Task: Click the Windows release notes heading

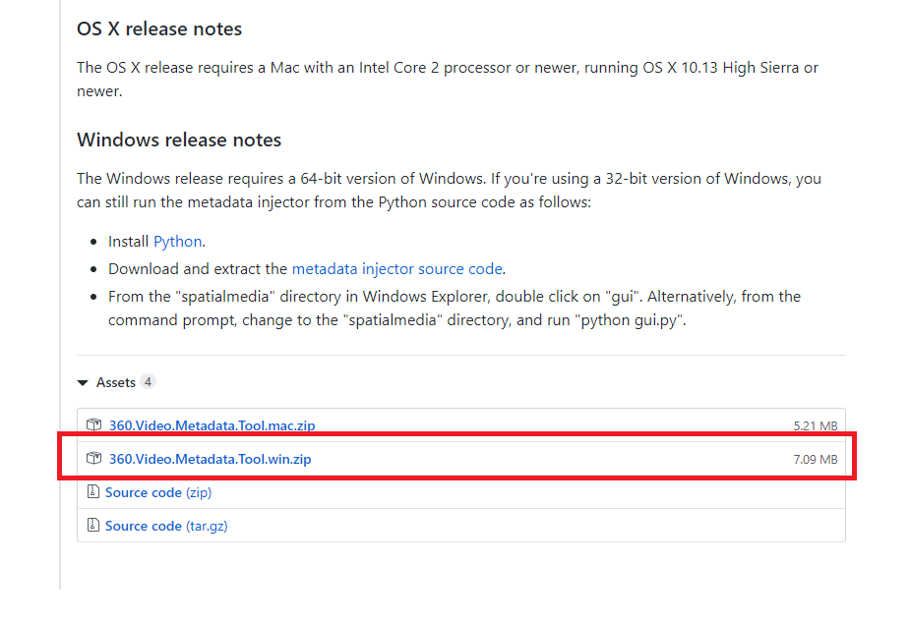Action: coord(179,140)
